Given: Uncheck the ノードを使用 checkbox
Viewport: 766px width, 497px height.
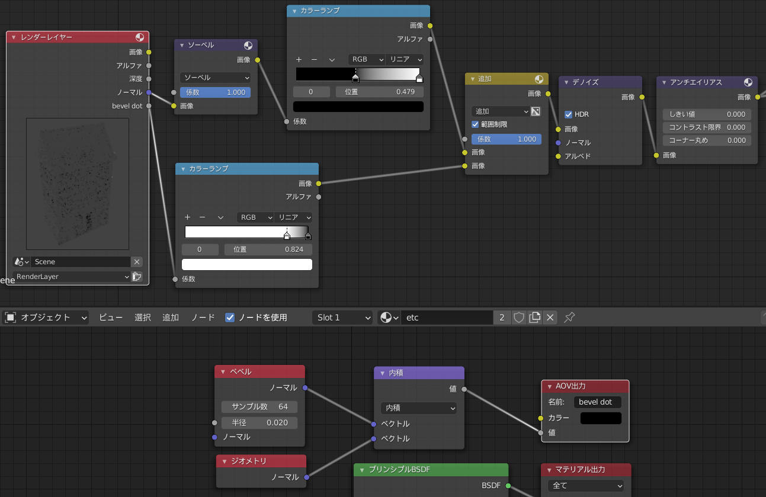Looking at the screenshot, I should pos(230,318).
